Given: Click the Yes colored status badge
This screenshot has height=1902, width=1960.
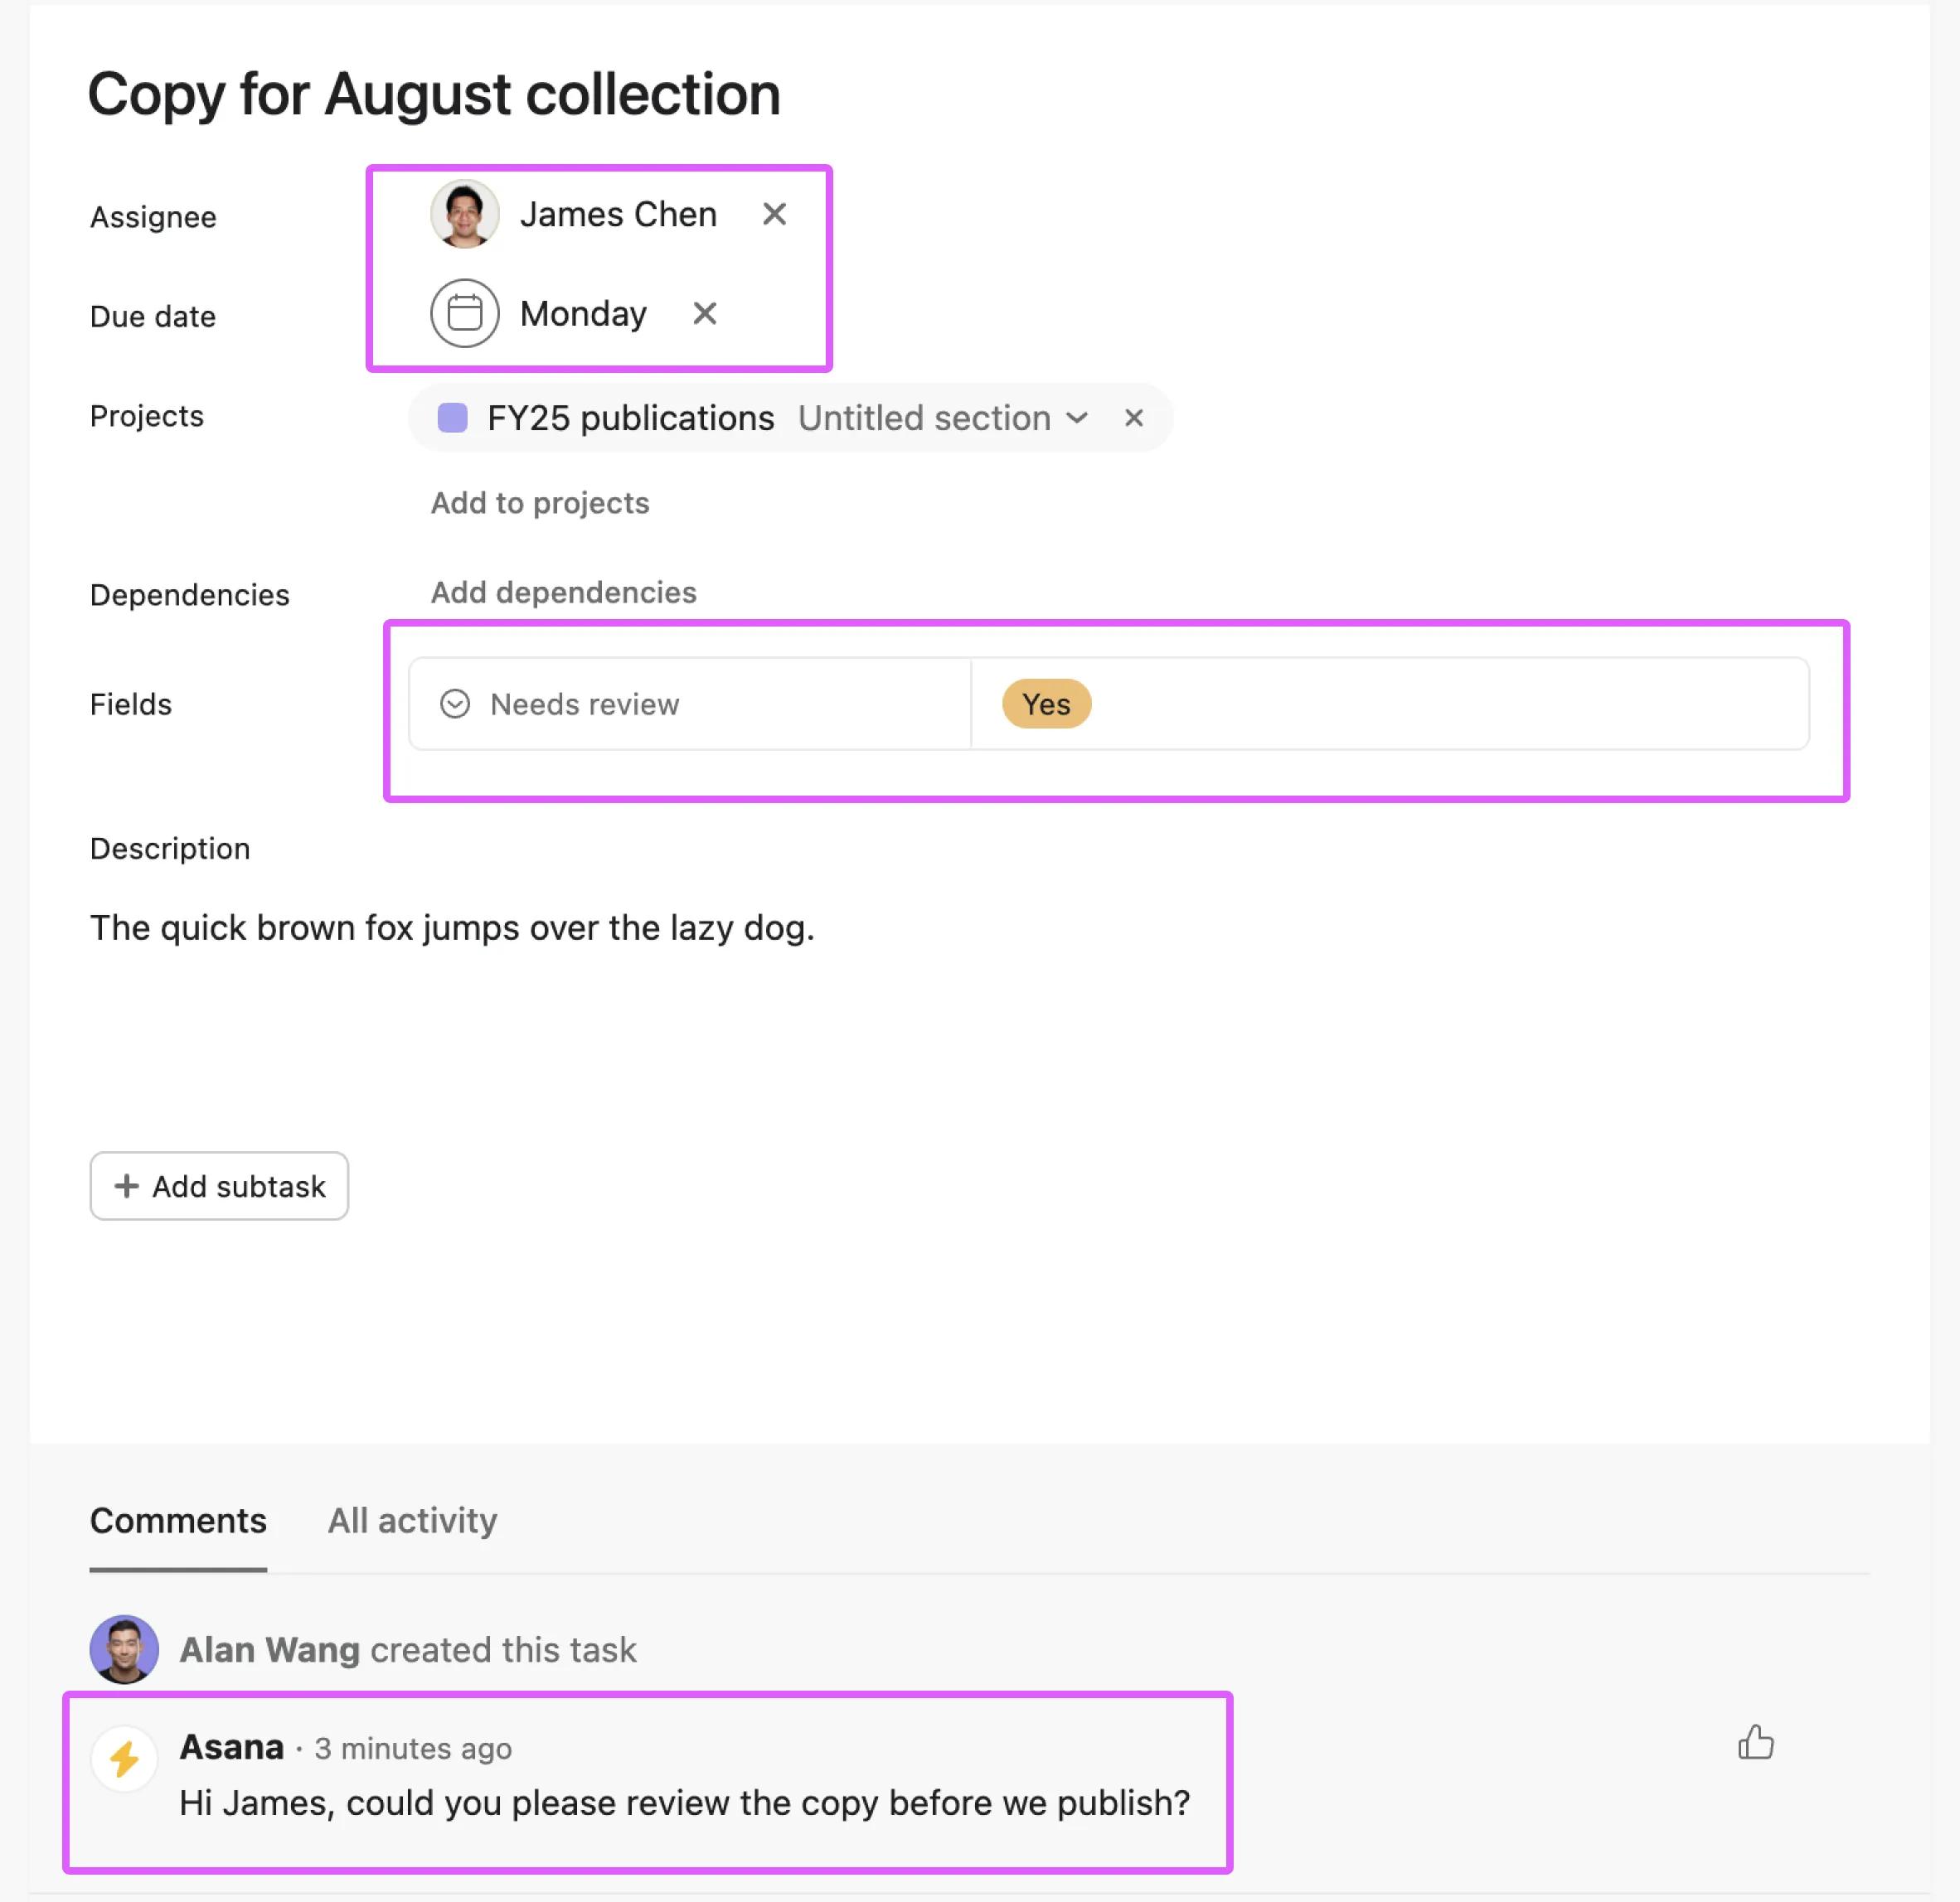Looking at the screenshot, I should tap(1046, 704).
